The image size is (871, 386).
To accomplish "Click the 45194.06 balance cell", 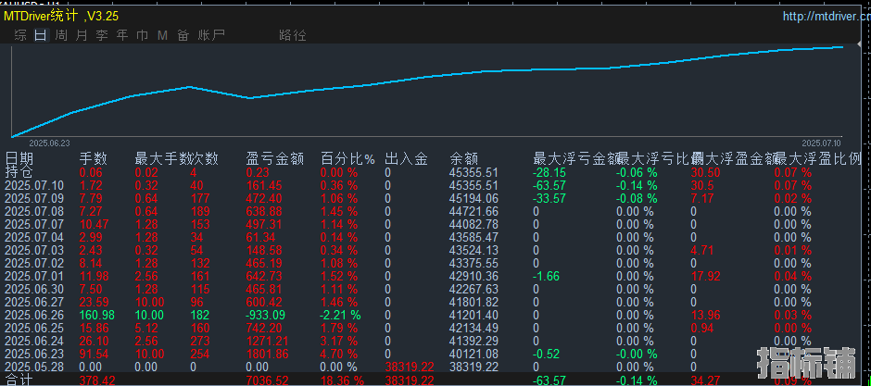I will tap(473, 198).
